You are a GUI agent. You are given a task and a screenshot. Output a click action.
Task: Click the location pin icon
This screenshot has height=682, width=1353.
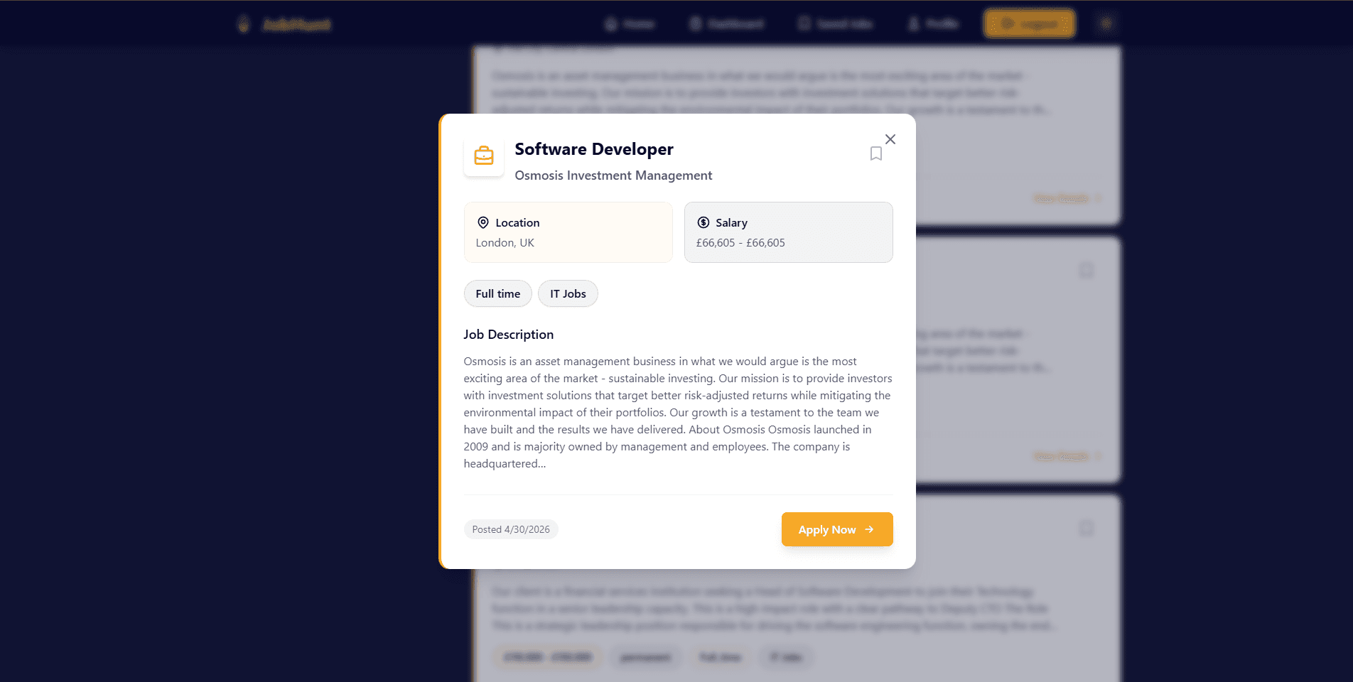click(x=483, y=222)
